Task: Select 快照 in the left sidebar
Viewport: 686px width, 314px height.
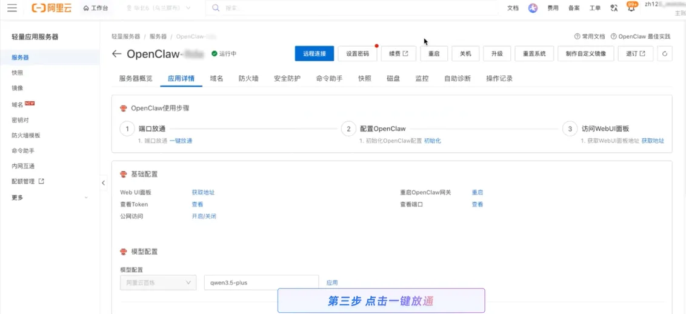Action: pos(18,73)
